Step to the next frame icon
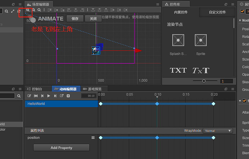 (x=55, y=96)
